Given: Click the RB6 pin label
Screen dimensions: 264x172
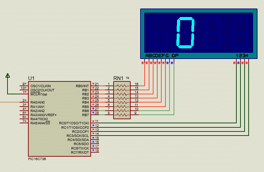Looking at the screenshot, I should 85,111.
